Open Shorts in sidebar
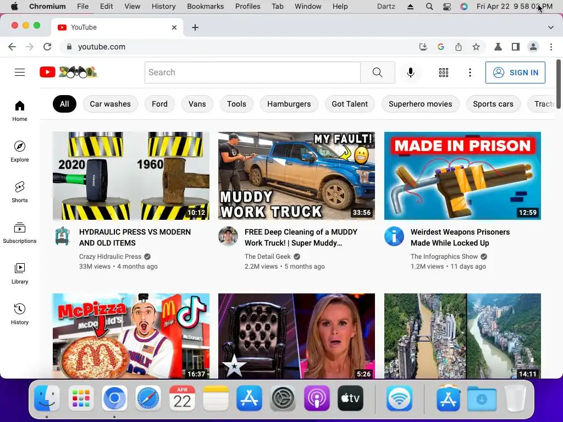Viewport: 563px width, 422px height. point(20,192)
